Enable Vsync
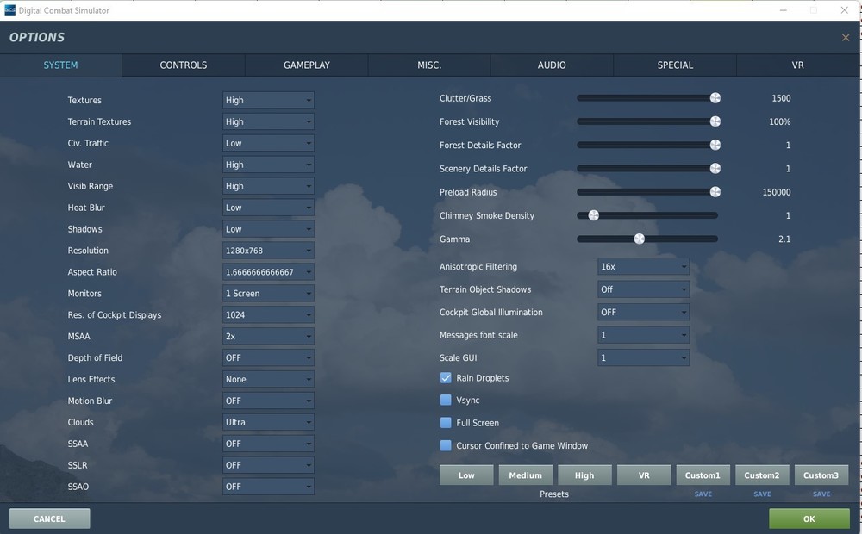Viewport: 862px width, 534px height. (446, 400)
